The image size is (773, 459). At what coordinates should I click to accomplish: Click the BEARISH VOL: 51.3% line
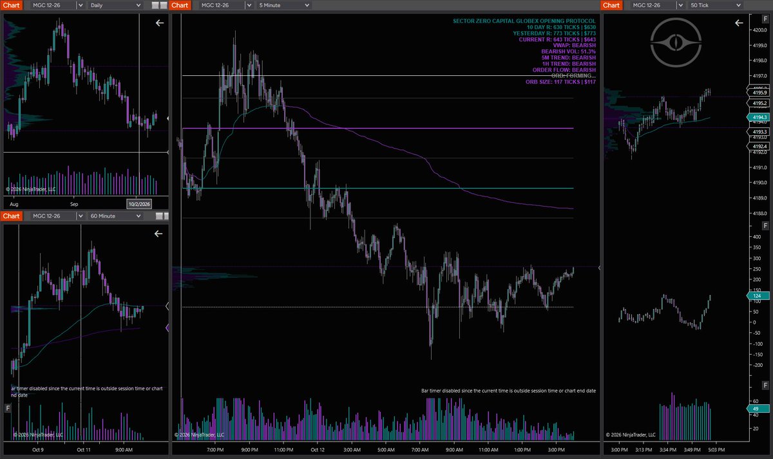568,52
